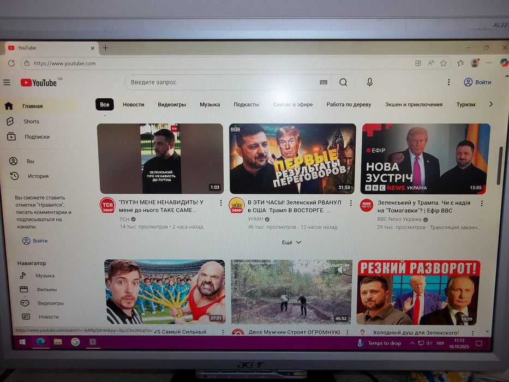509x382 pixels.
Task: Open Read aloud icon in address bar
Action: pos(431,63)
